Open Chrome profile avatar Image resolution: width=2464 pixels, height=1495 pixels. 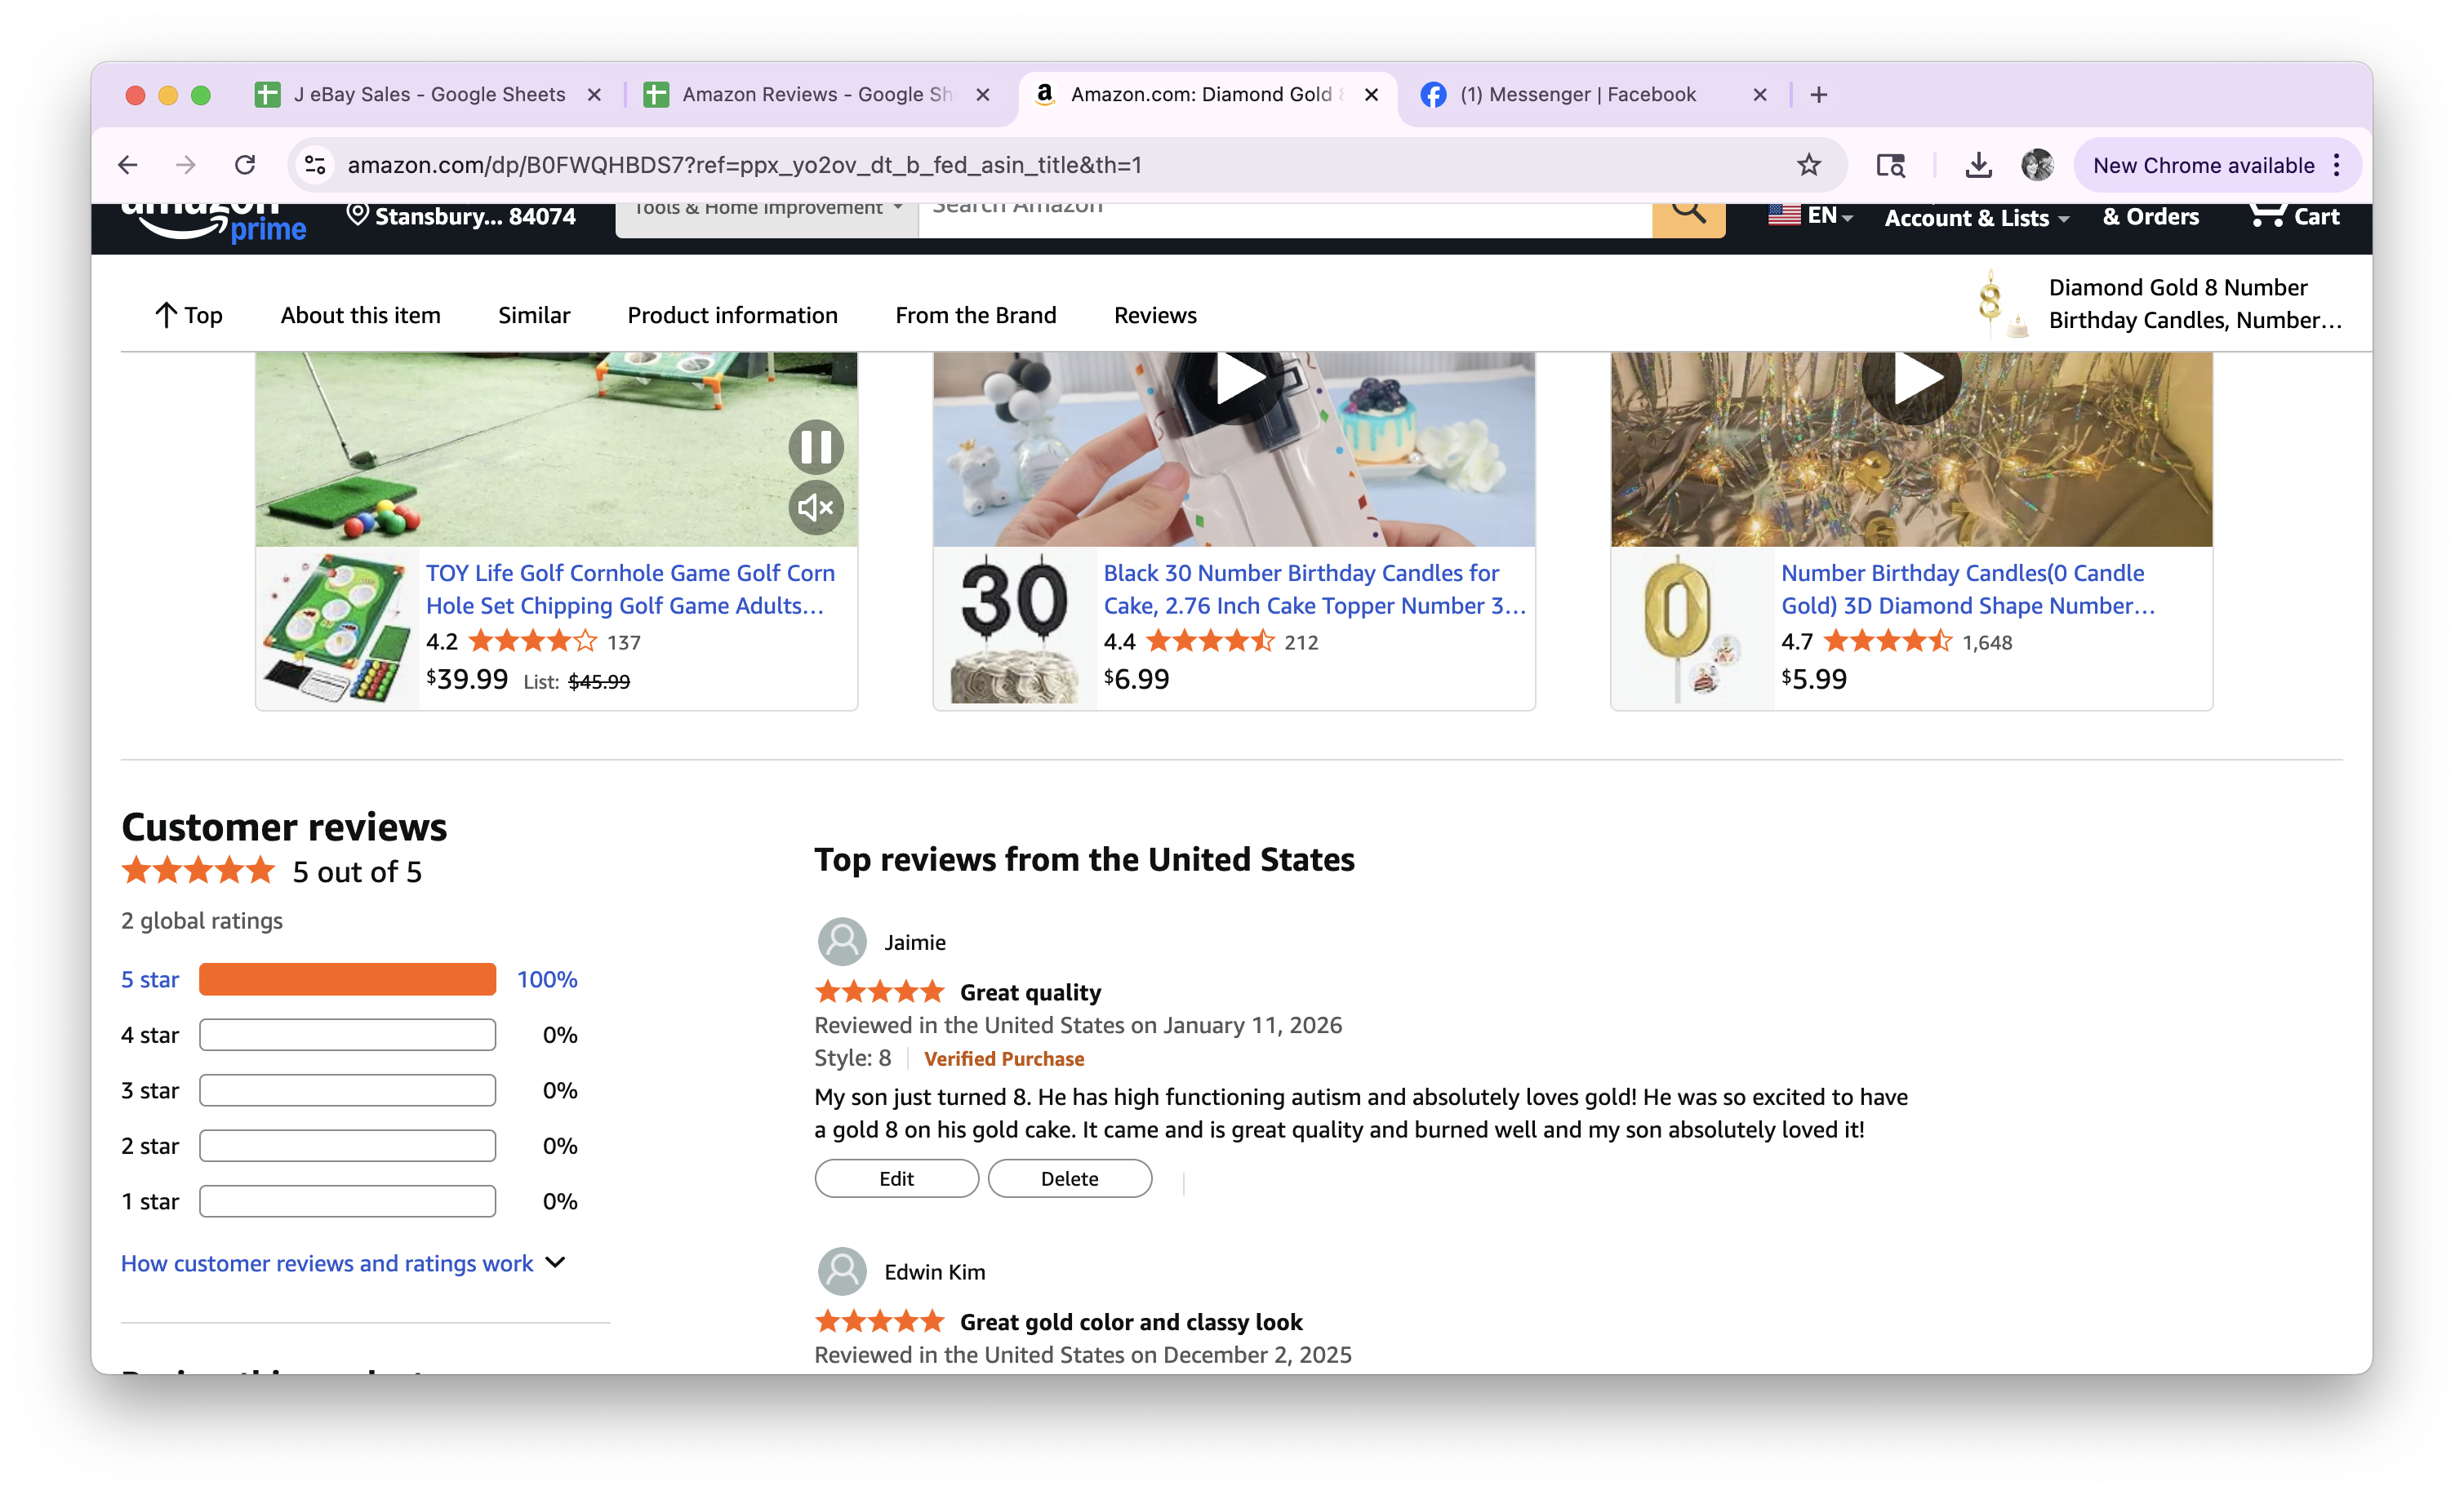(2036, 165)
